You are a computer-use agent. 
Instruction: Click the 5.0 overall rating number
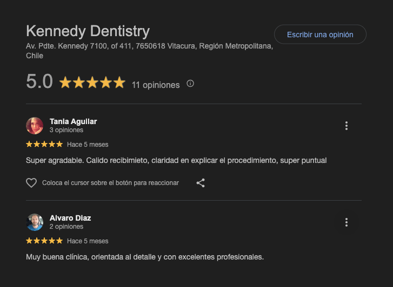39,82
